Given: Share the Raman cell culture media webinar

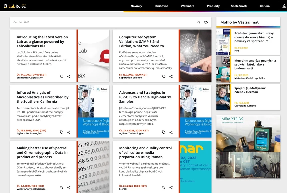Looking at the screenshot, I should point(171,188).
